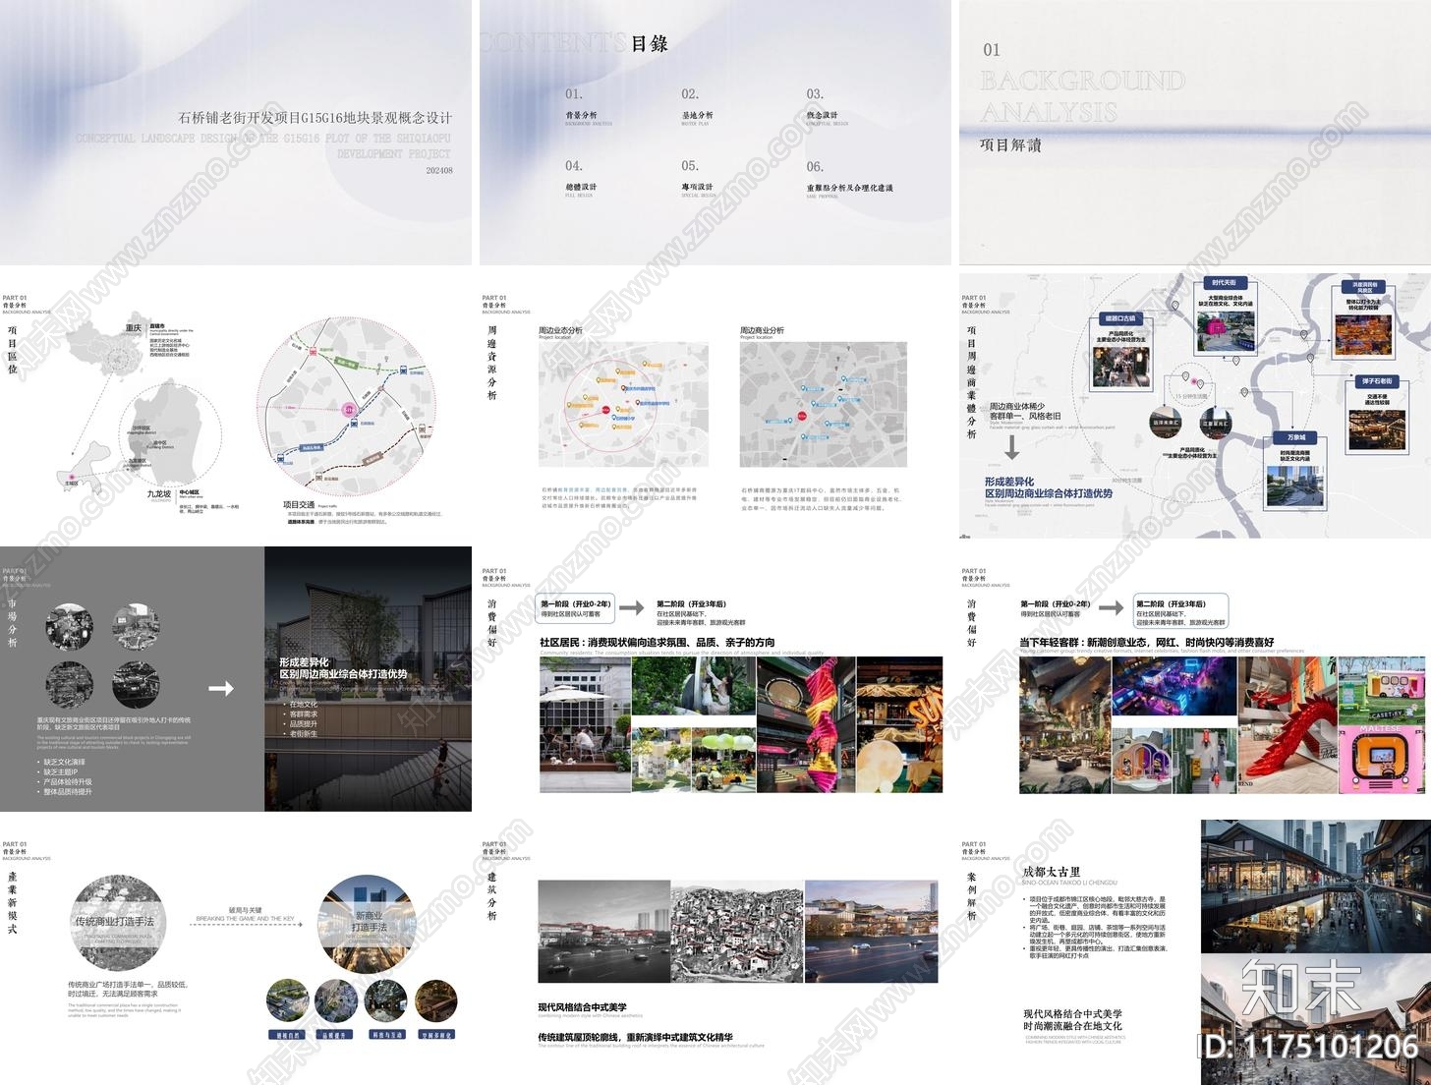
Task: Click contents entry 02. 基地分析
Action: click(698, 106)
